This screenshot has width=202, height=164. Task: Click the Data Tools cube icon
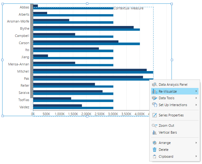pyautogui.click(x=155, y=98)
